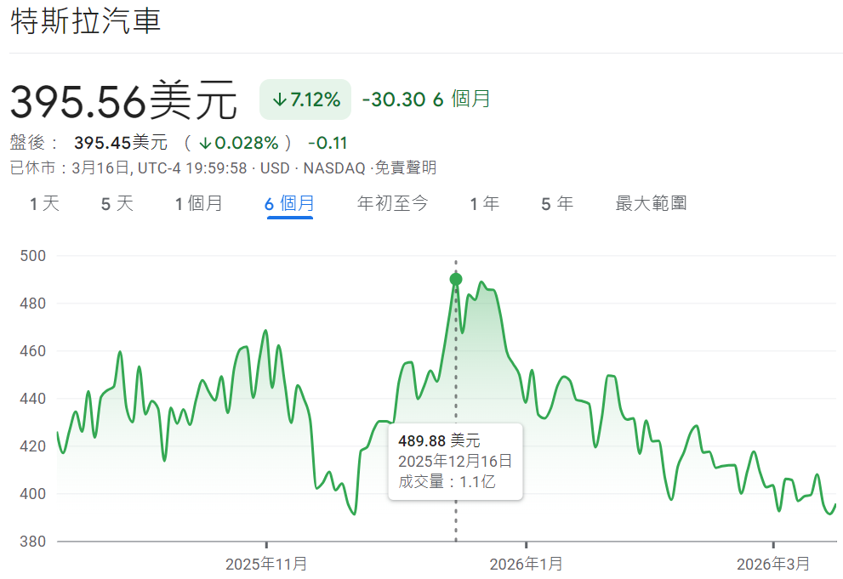Click the green 7.12% decline badge
The image size is (843, 579).
point(305,99)
